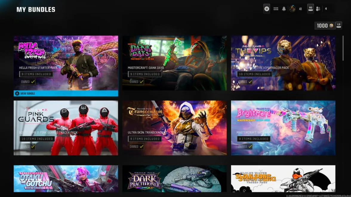Click 'Hella Fresh Starter Pack' title text

point(38,68)
